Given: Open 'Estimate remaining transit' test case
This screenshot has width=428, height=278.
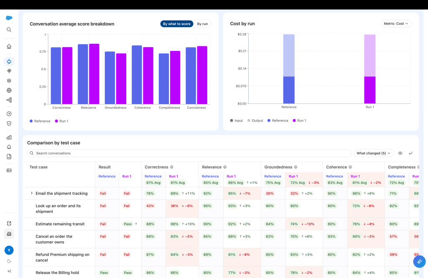Looking at the screenshot, I should (x=60, y=224).
